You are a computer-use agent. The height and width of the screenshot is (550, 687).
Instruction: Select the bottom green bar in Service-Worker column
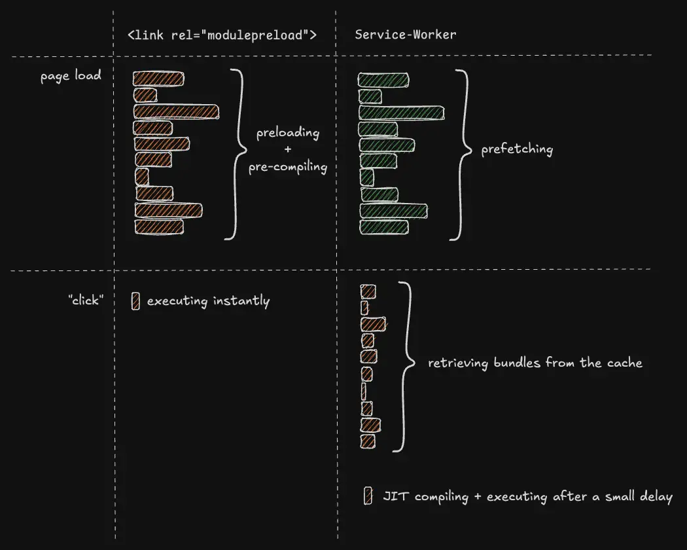pos(384,227)
